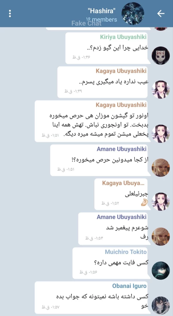The height and width of the screenshot is (316, 173).
Task: Tap the Kiriya Ubuyashiki sender name
Action: pos(123,37)
